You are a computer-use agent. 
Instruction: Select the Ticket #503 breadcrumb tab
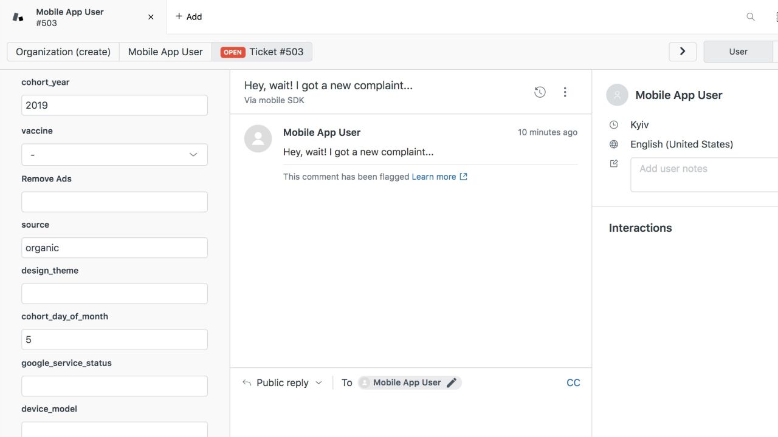point(262,52)
